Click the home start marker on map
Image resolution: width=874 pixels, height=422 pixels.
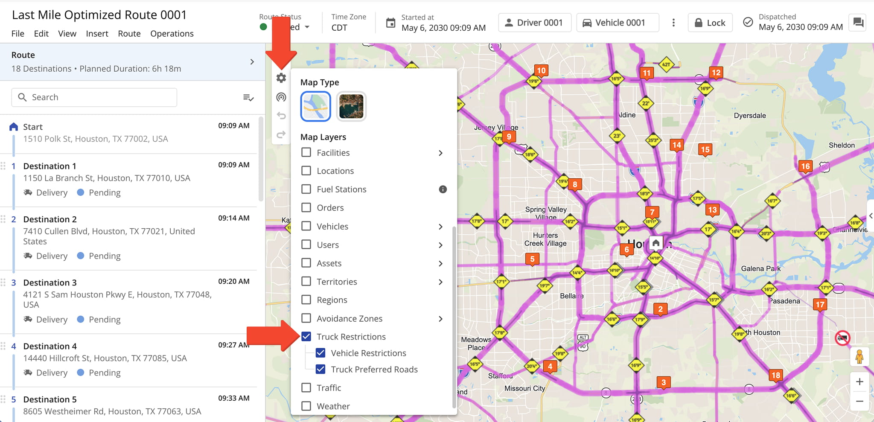pyautogui.click(x=656, y=243)
